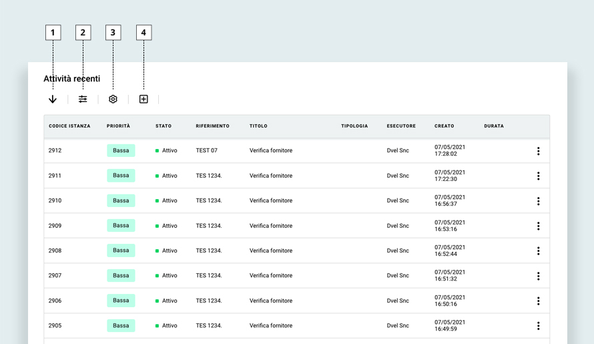Open the three-dot menu for row 2907
The image size is (594, 344).
[x=539, y=276]
